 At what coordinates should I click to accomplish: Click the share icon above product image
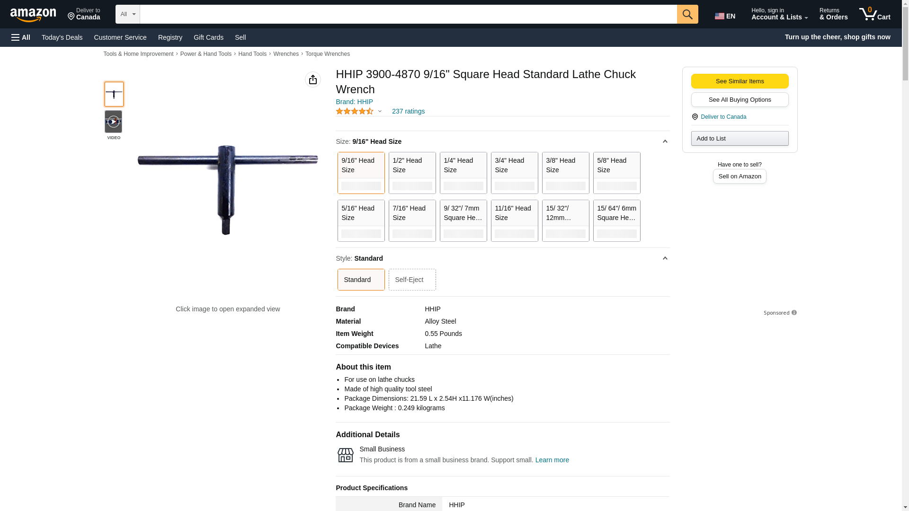point(312,79)
